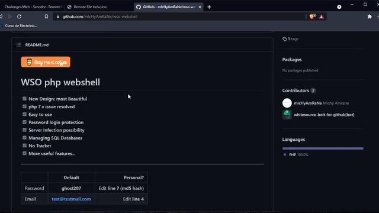Toggle 'php 7.x issue resolved' checkbox
This screenshot has height=213, width=379.
tap(24, 106)
